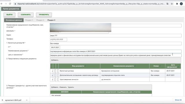Click the agreement IBKR.pdf file icon
This screenshot has width=185, height=104.
2,100
